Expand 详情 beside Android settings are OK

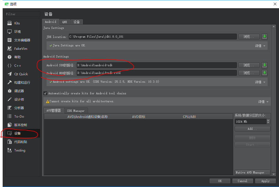[260, 82]
